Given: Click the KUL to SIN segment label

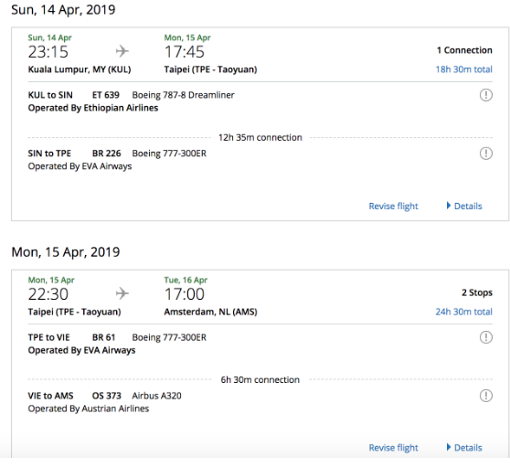Looking at the screenshot, I should [50, 95].
